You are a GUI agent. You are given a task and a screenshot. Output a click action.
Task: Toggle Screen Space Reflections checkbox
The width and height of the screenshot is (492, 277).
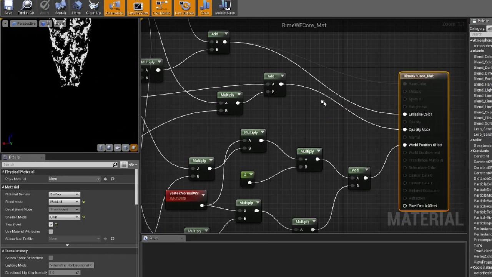click(x=51, y=258)
